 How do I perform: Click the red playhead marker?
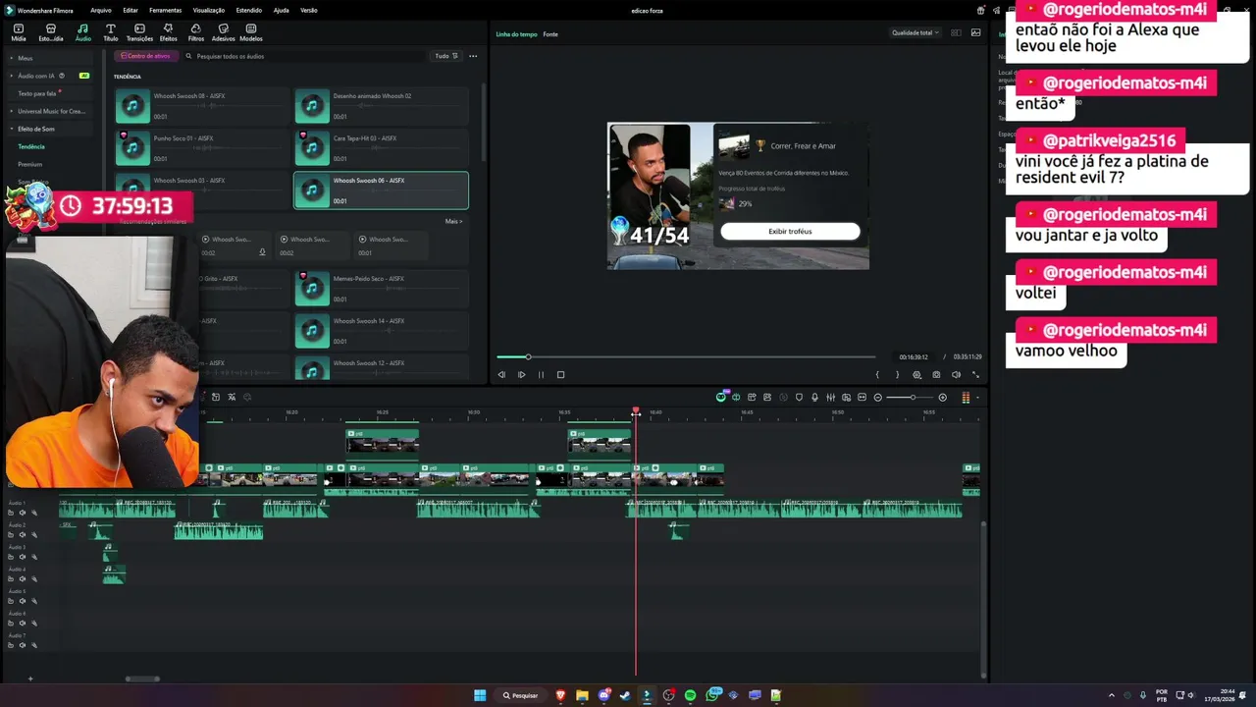point(636,411)
